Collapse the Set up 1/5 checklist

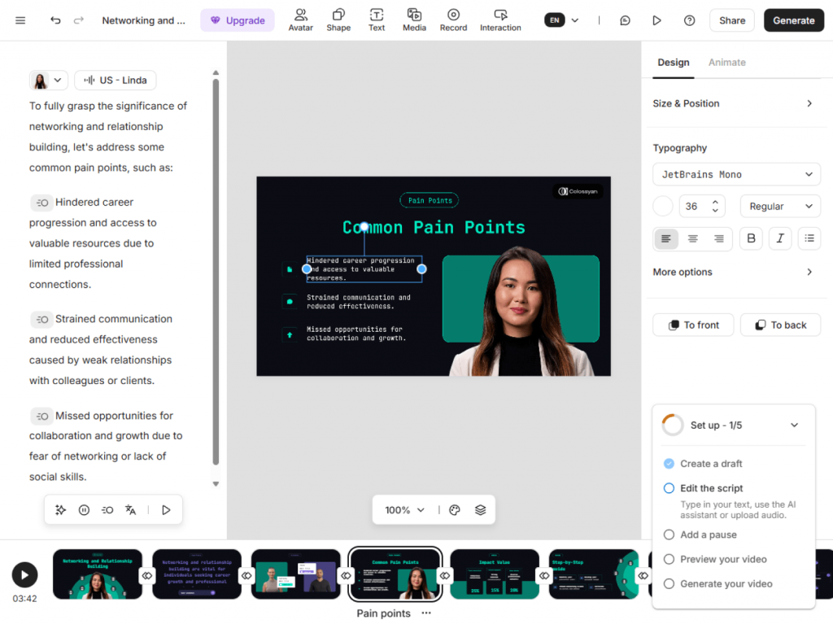point(794,425)
